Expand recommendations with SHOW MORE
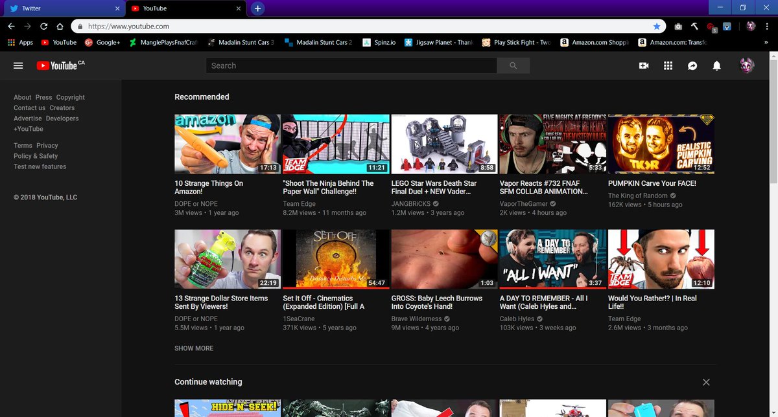Viewport: 778px width, 417px height. pyautogui.click(x=194, y=348)
